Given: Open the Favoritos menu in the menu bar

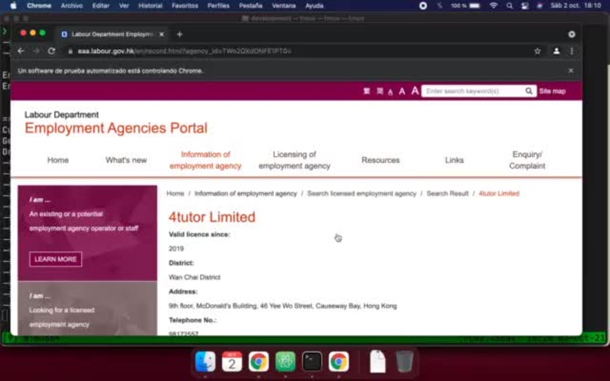Looking at the screenshot, I should [x=185, y=5].
